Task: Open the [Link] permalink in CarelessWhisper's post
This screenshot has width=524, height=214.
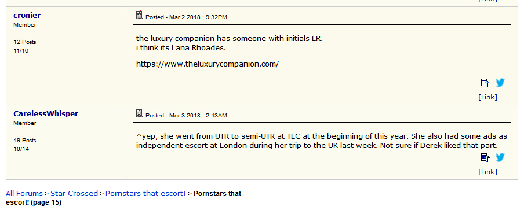Action: tap(487, 172)
